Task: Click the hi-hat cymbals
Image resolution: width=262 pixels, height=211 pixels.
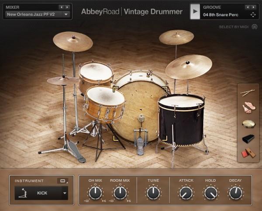Action: [x=63, y=80]
